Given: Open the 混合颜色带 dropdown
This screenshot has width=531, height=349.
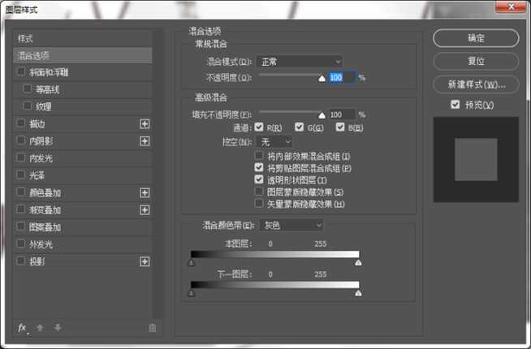Looking at the screenshot, I should tap(291, 225).
